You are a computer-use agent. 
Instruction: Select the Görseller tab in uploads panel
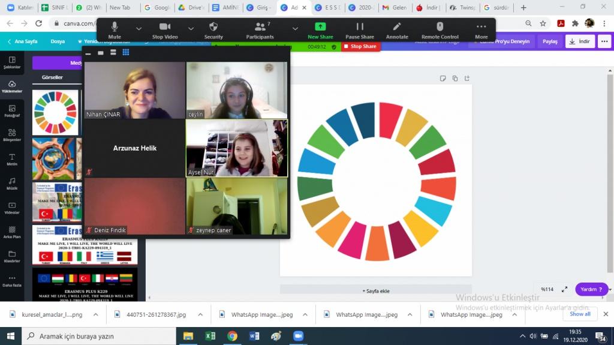point(52,77)
